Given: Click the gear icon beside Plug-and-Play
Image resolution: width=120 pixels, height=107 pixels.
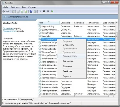Looking at the screenshot, I should pyautogui.click(x=40, y=26).
